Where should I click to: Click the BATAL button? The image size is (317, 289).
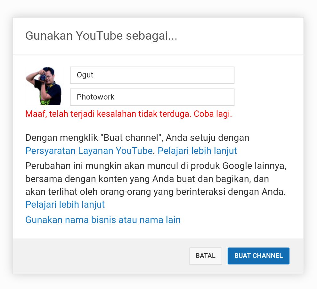pos(205,256)
